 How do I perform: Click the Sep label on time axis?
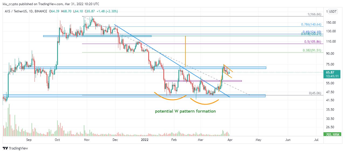point(29,140)
